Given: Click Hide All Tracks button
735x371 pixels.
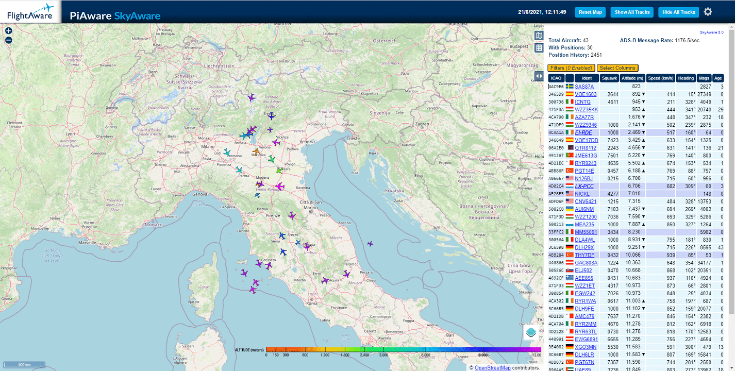Looking at the screenshot, I should (x=679, y=12).
